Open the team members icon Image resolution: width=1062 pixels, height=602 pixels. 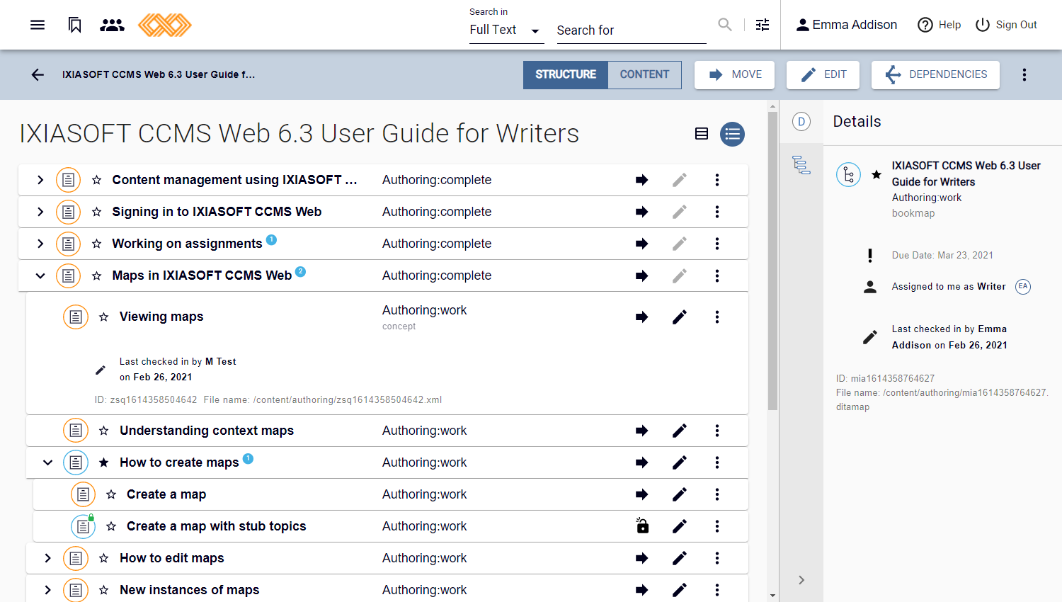pos(112,25)
